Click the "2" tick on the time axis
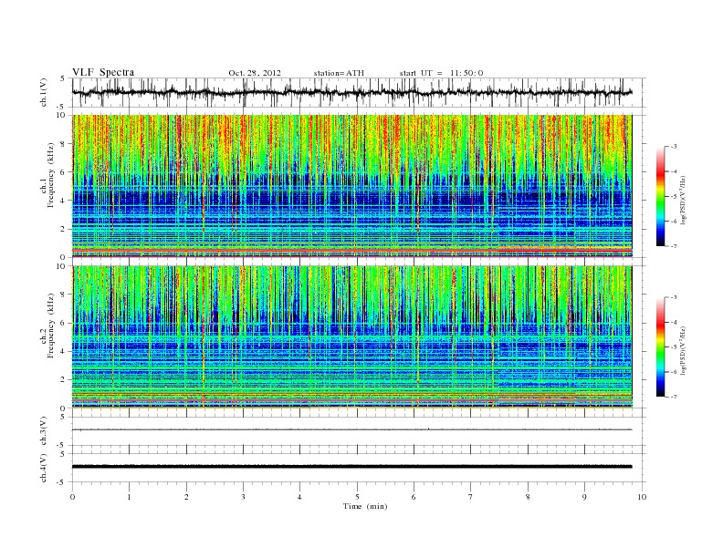Screen dimensions: 723x558 coord(186,497)
